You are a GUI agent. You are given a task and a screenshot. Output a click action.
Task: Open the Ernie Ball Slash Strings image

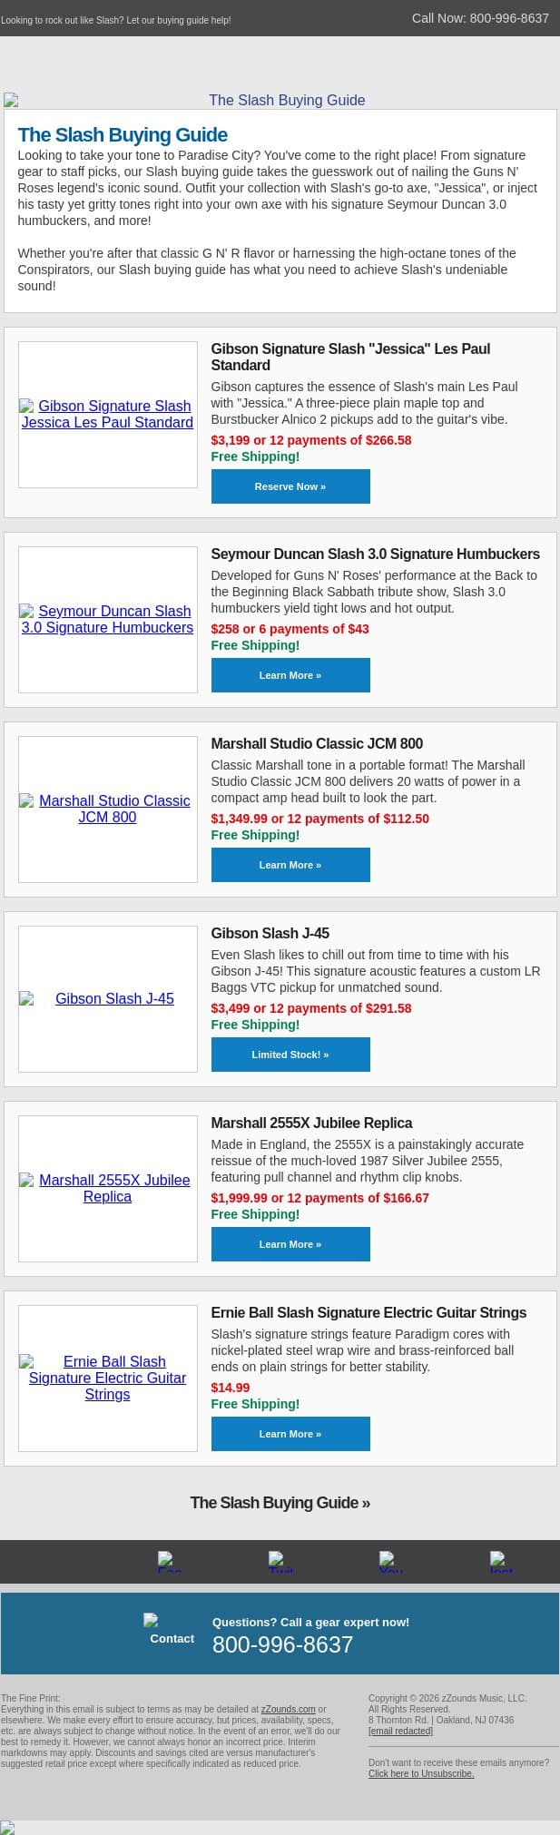coord(107,1378)
